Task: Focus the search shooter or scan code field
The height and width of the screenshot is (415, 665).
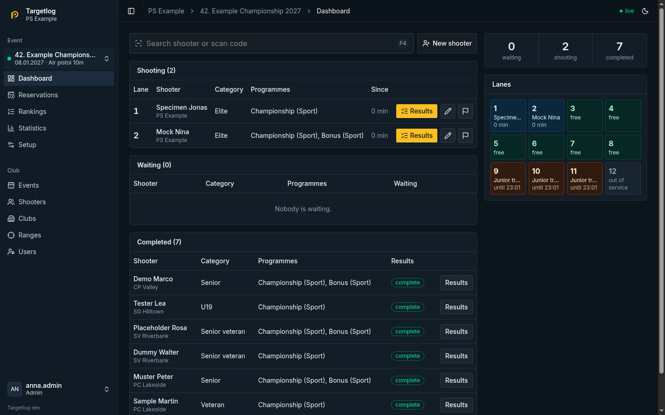Action: (x=272, y=43)
